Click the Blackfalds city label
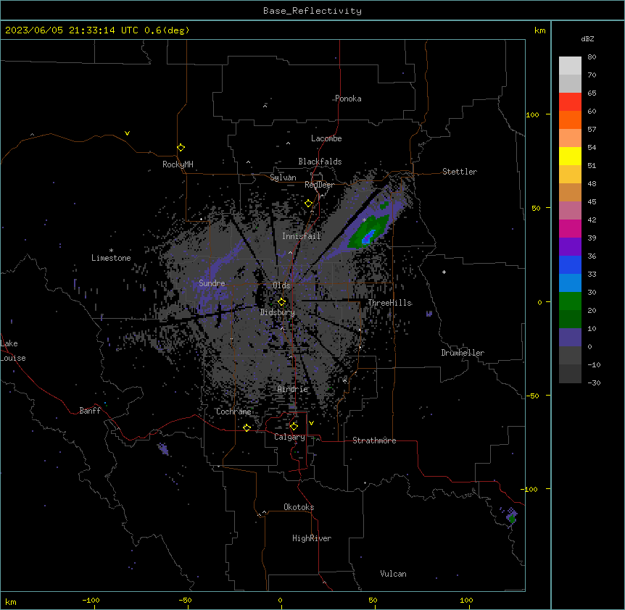625x610 pixels. [320, 162]
